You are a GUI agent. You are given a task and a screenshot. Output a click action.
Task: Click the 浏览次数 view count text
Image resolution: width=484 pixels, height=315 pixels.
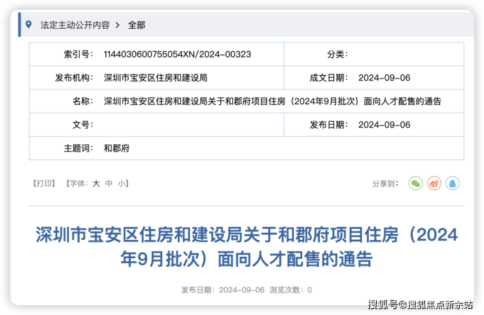(291, 290)
